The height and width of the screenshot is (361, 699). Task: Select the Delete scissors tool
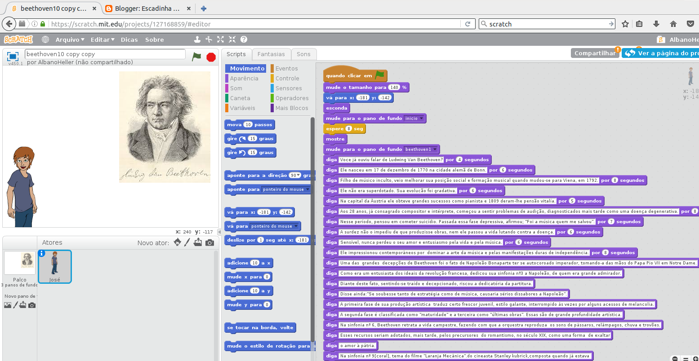click(x=209, y=40)
